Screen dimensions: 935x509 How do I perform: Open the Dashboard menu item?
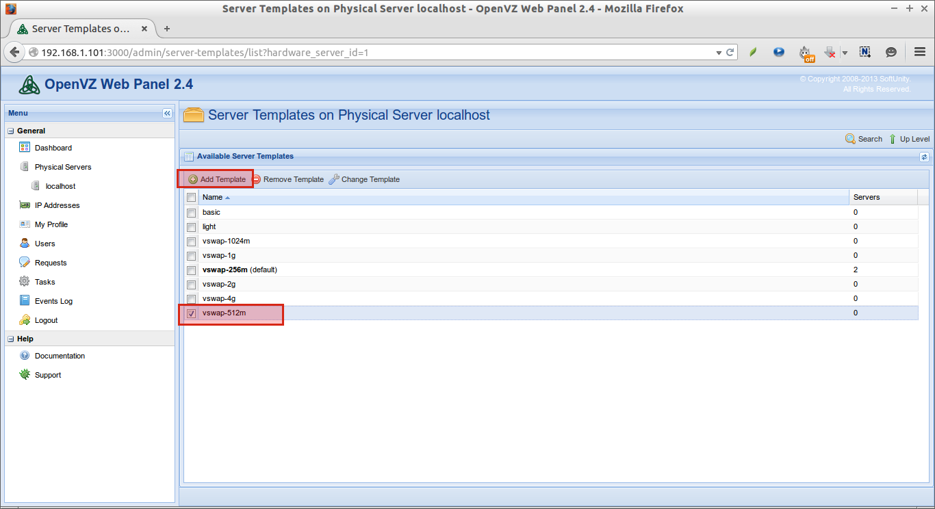[53, 148]
